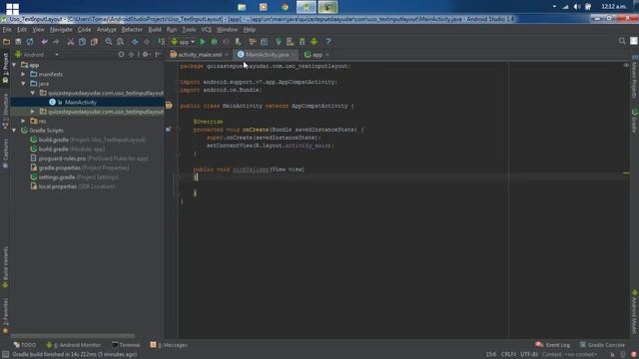Click the Hide Project panel icon
Image resolution: width=639 pixels, height=359 pixels.
(158, 54)
